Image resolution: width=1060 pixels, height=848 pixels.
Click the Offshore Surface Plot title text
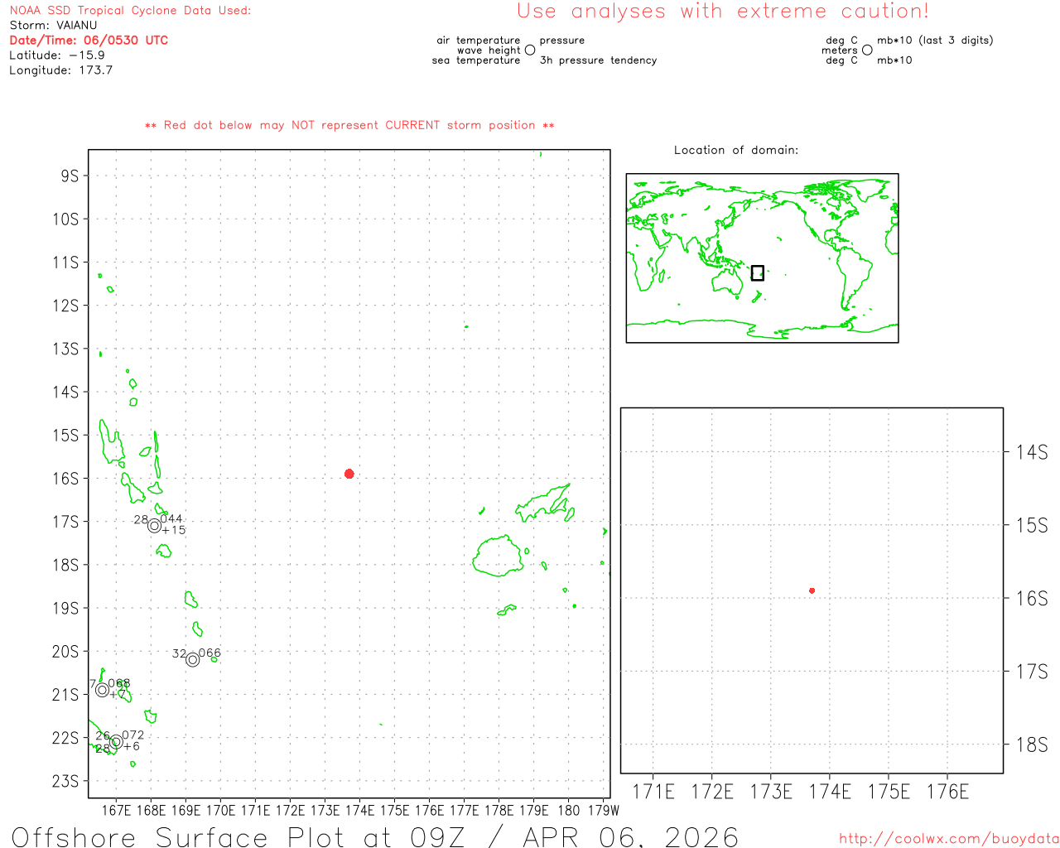pos(374,836)
